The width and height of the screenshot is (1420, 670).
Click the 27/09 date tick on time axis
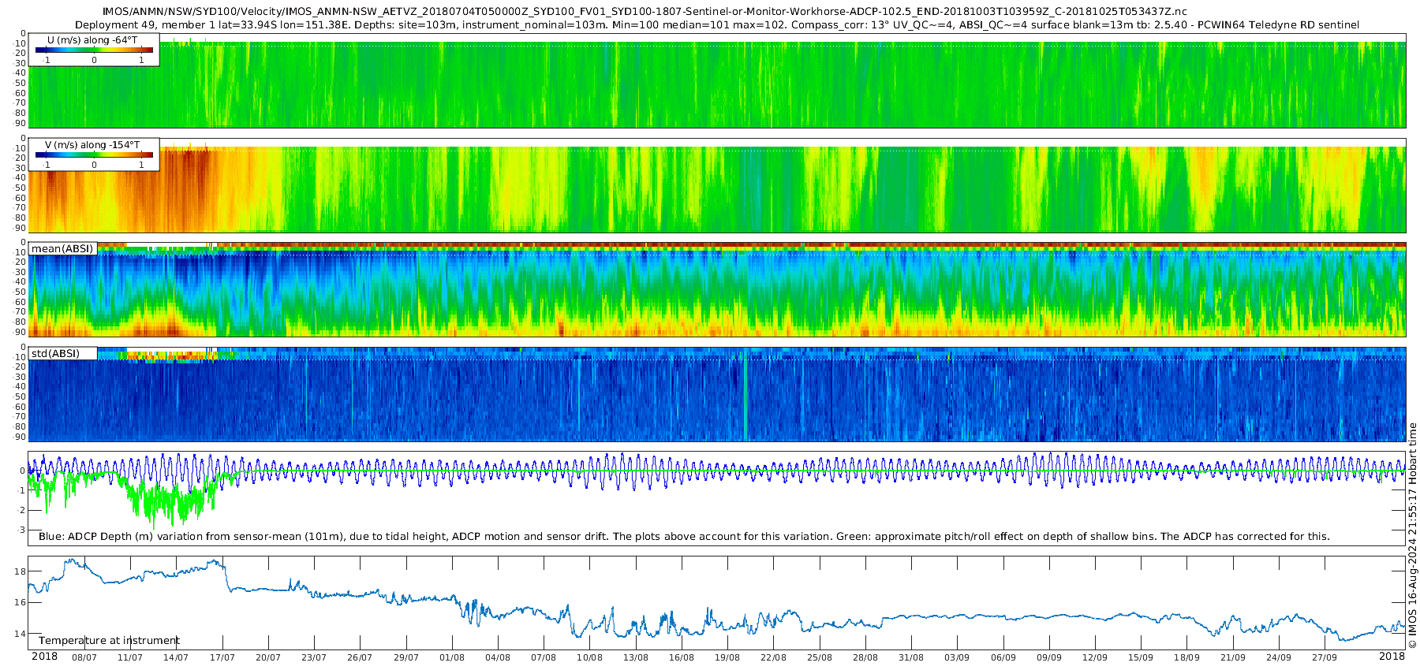pos(1325,657)
